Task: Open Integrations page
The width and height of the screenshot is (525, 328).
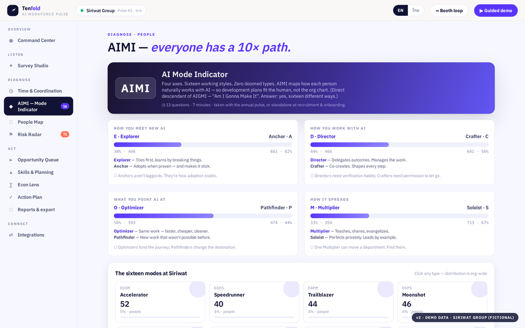Action: tap(38, 235)
